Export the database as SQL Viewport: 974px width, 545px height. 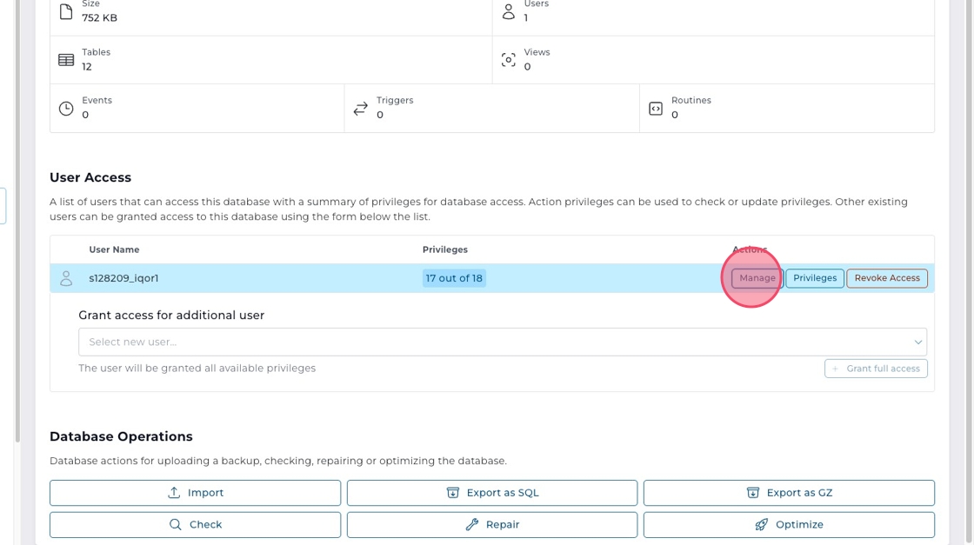pos(492,493)
